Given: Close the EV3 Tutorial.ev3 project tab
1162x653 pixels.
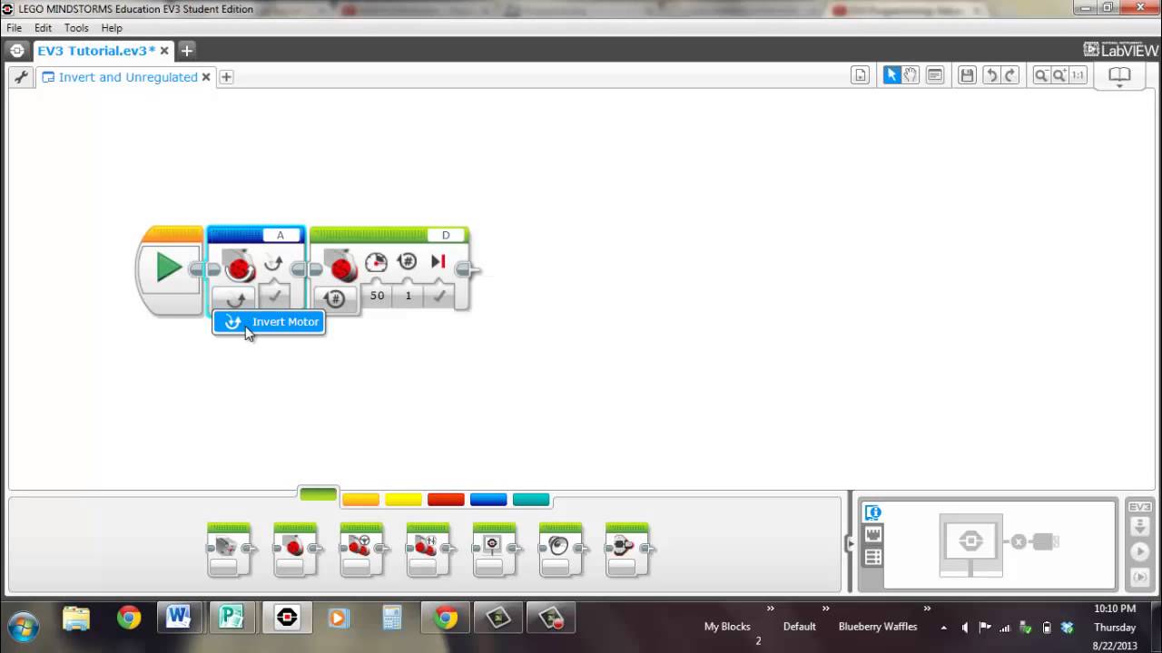Looking at the screenshot, I should [164, 51].
